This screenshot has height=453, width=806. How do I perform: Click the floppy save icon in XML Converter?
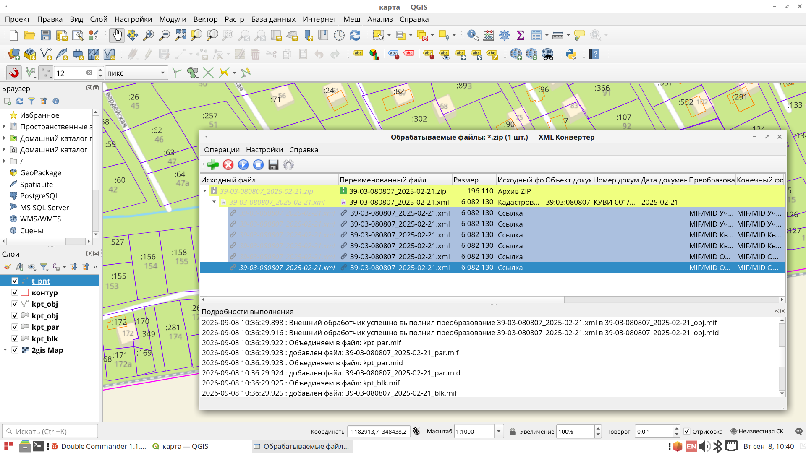[x=273, y=165]
